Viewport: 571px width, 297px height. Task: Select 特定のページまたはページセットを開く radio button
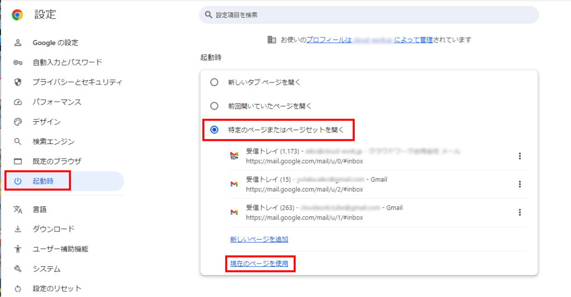click(214, 130)
